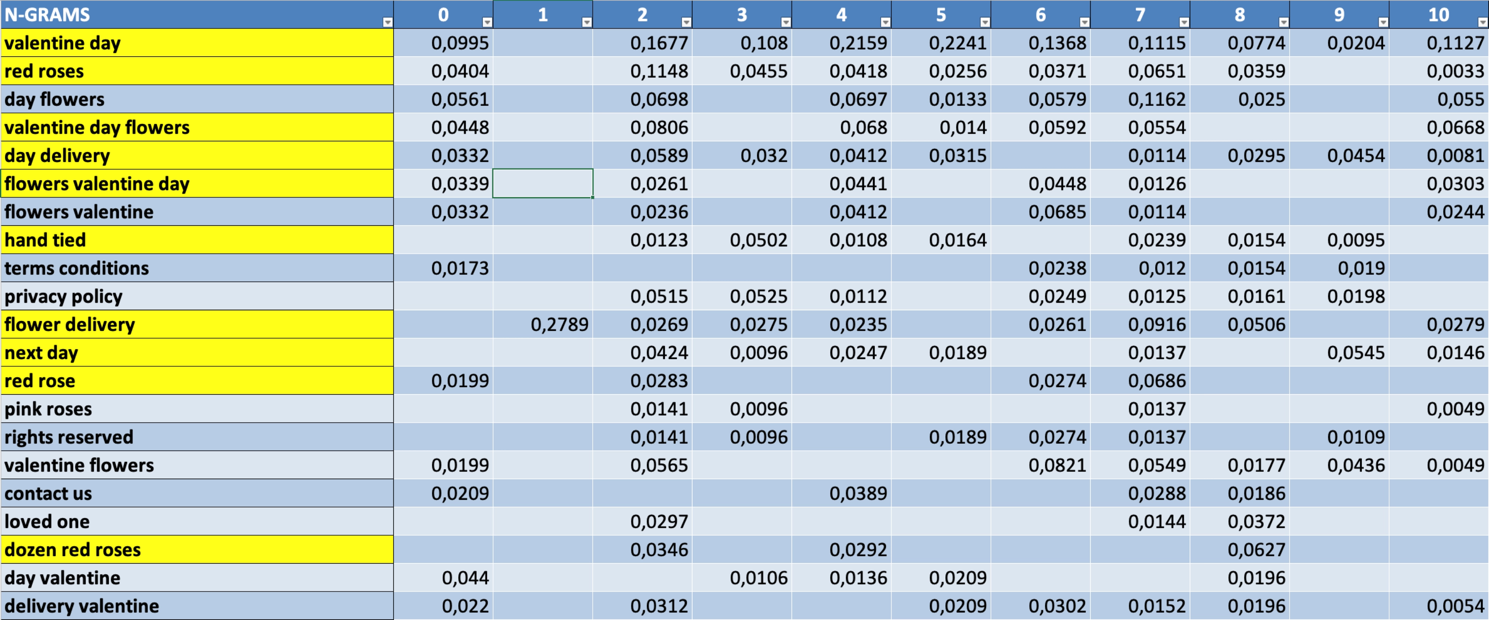Image resolution: width=1489 pixels, height=620 pixels.
Task: Click the column 5 header cell
Action: [x=941, y=14]
